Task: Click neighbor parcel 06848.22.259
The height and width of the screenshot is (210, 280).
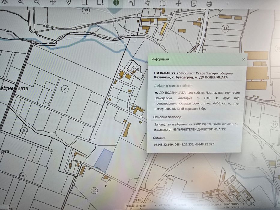Action: coord(184,144)
